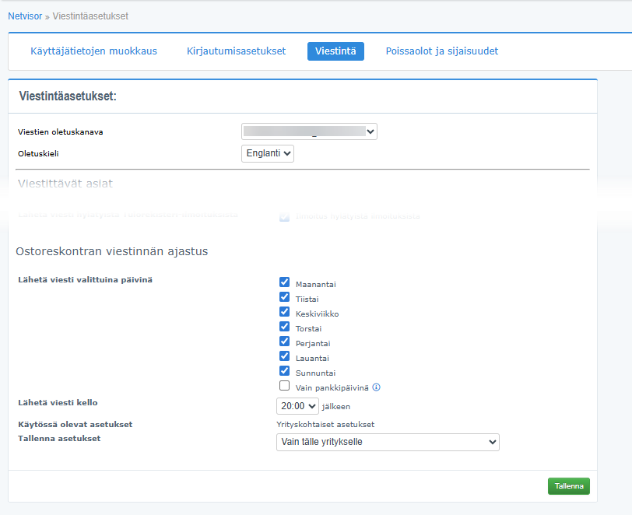The width and height of the screenshot is (632, 515).
Task: Uncheck the Tiistai checkbox
Action: click(285, 297)
